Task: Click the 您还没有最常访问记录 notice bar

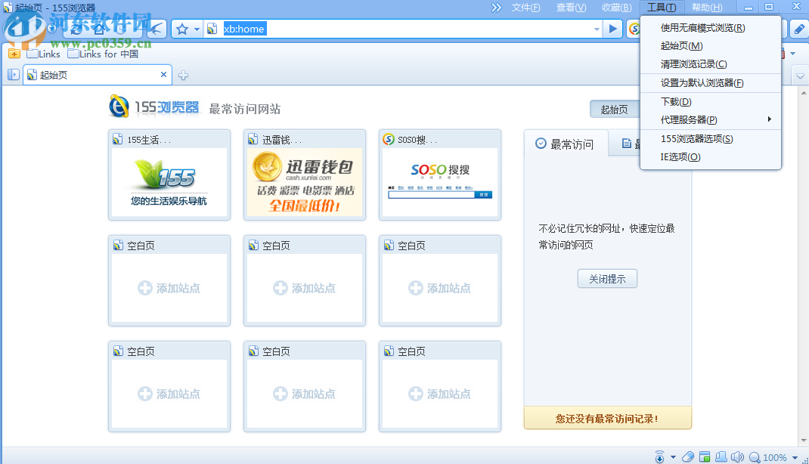Action: coord(607,418)
